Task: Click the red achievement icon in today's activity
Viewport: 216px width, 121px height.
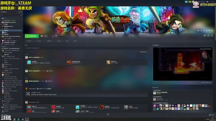Action: [69, 62]
